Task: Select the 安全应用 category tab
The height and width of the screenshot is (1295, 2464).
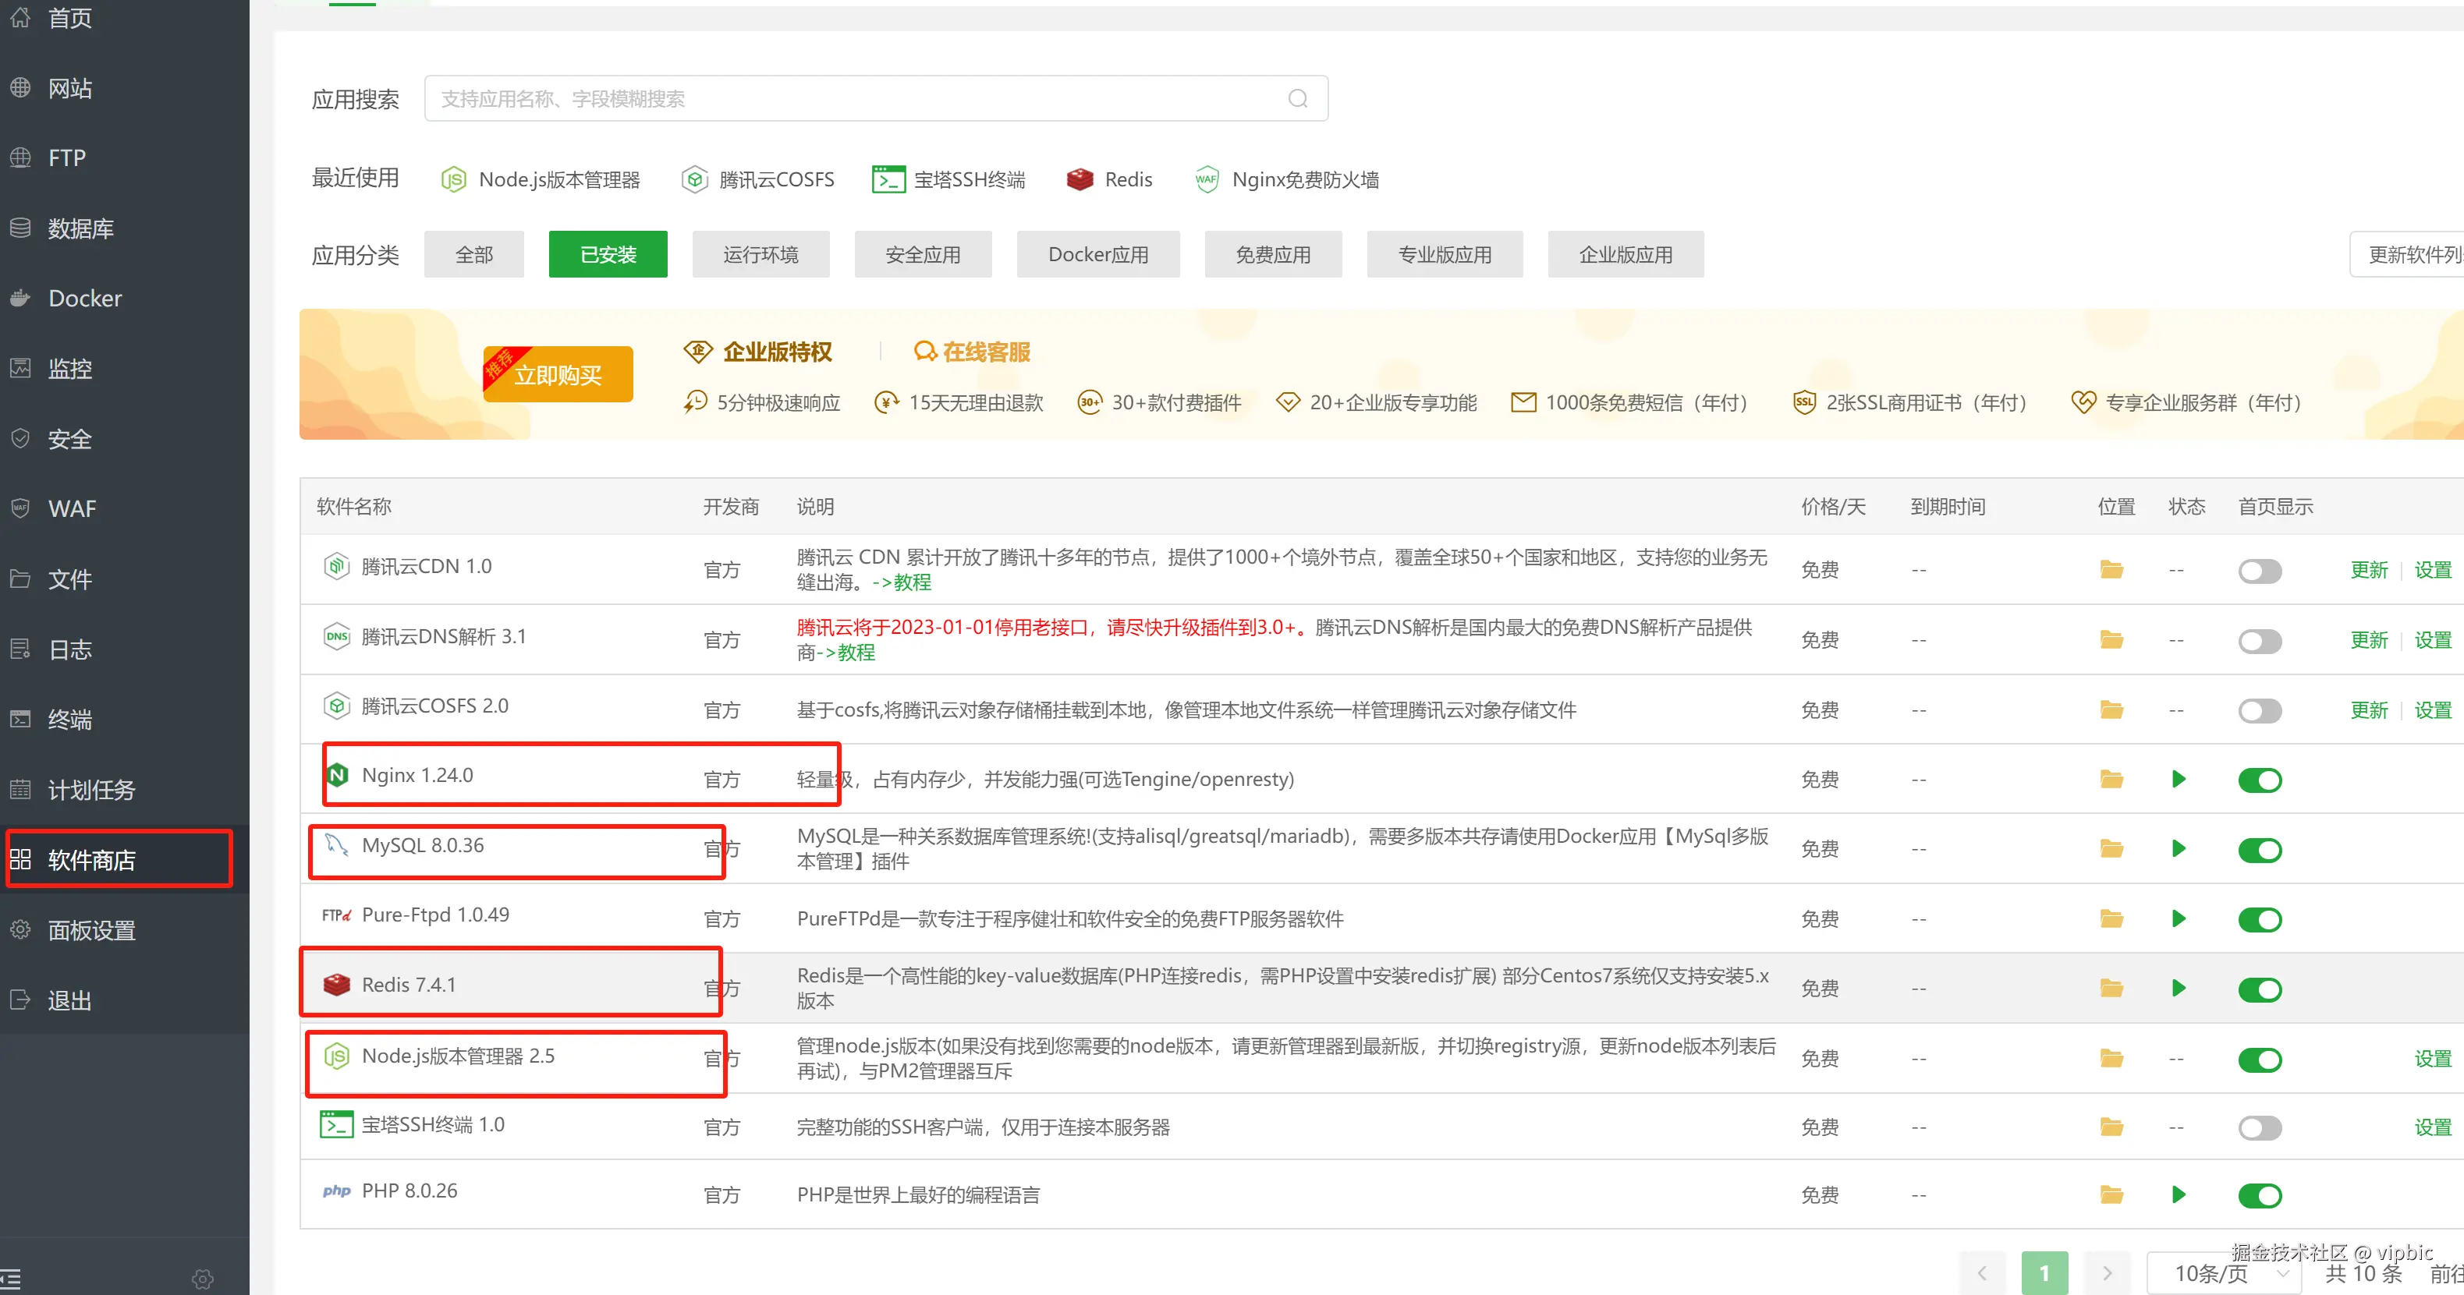Action: (x=923, y=254)
